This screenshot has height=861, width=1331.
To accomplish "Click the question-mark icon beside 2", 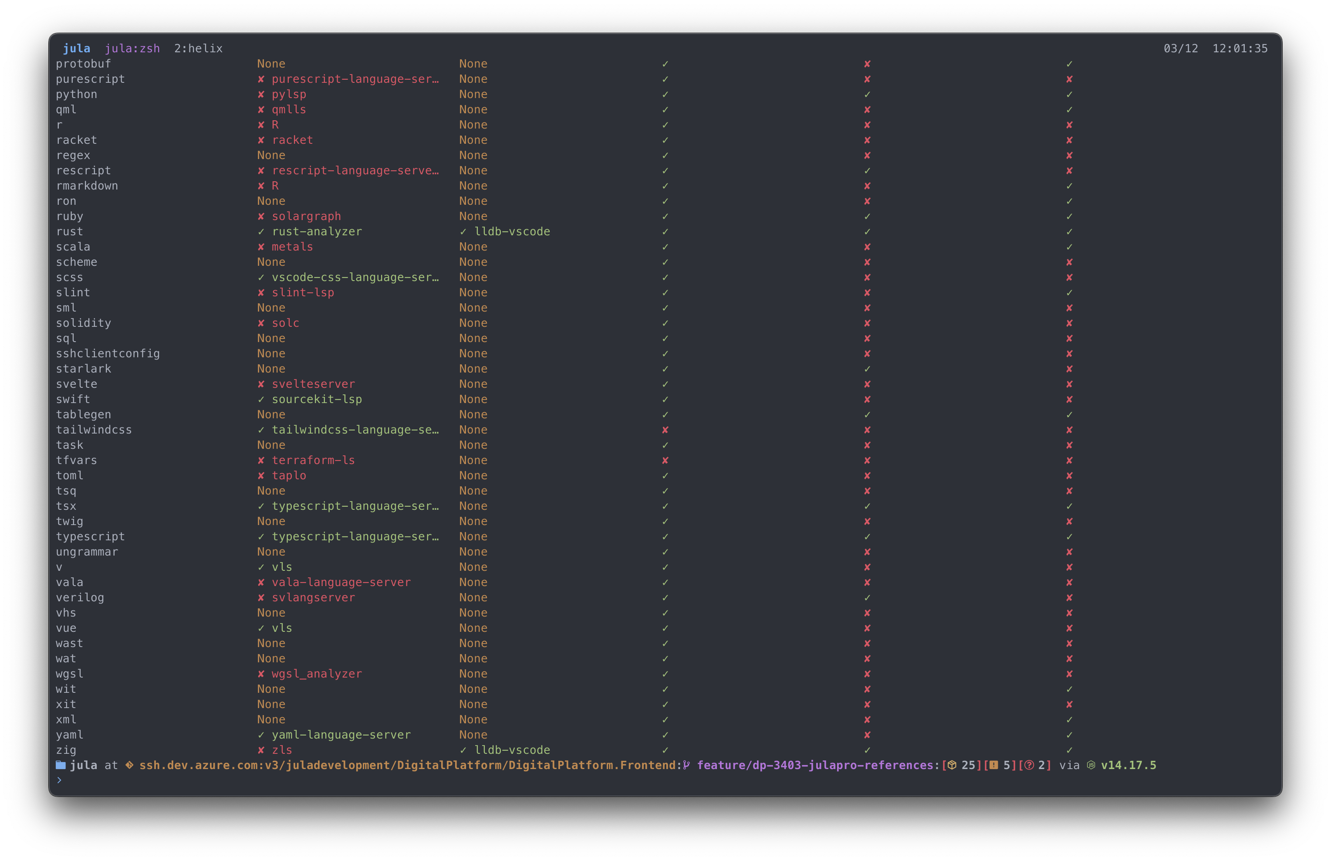I will [x=1029, y=765].
